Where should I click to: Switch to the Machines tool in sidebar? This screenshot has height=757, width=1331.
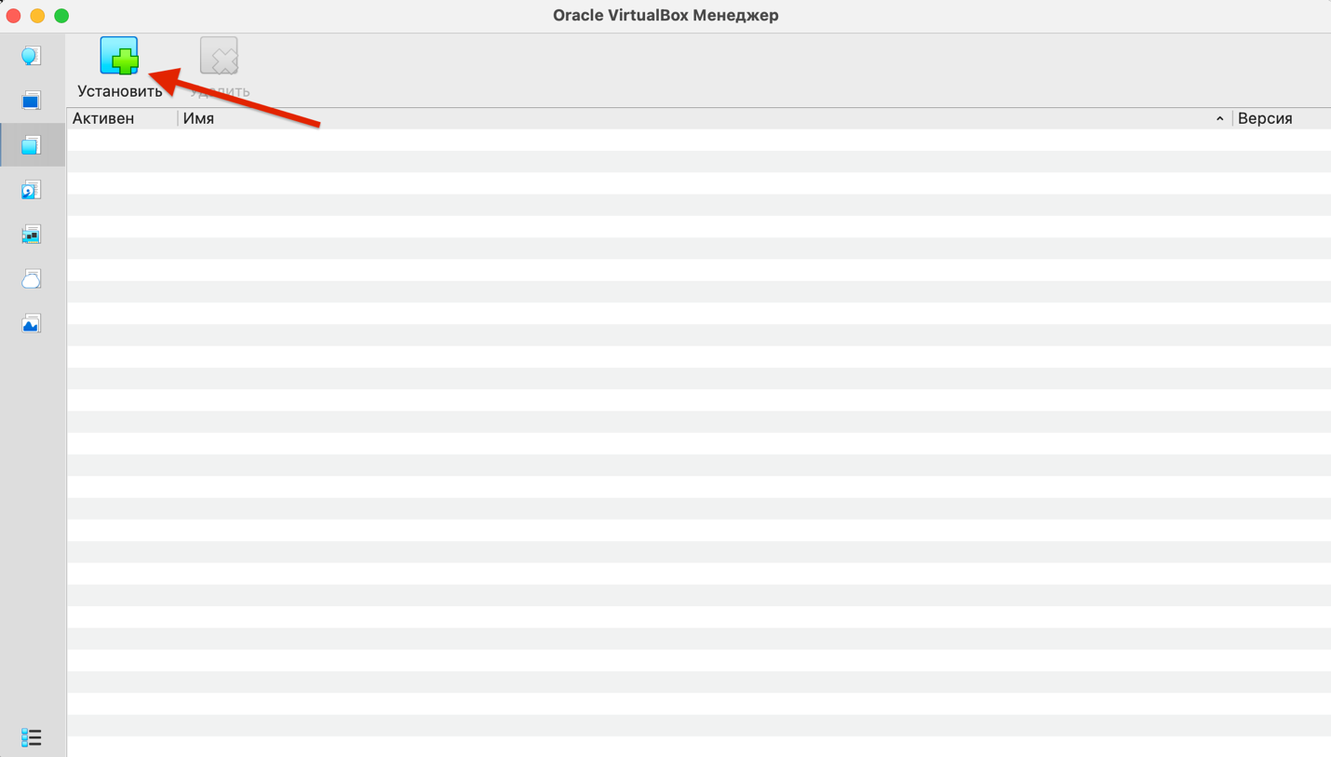31,101
